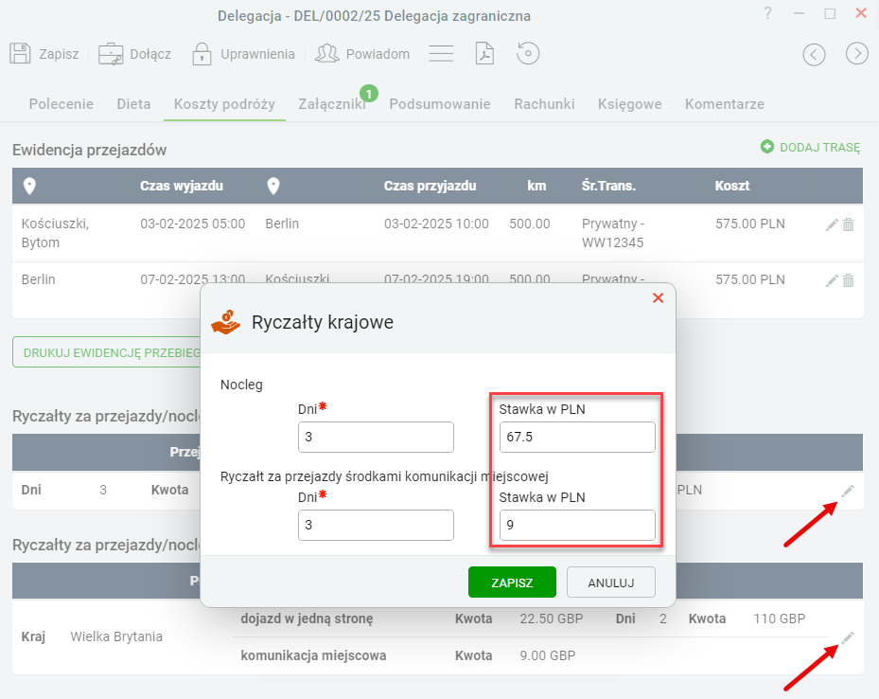Viewport: 879px width, 699px height.
Task: Open the Komentarze tab
Action: coord(724,104)
